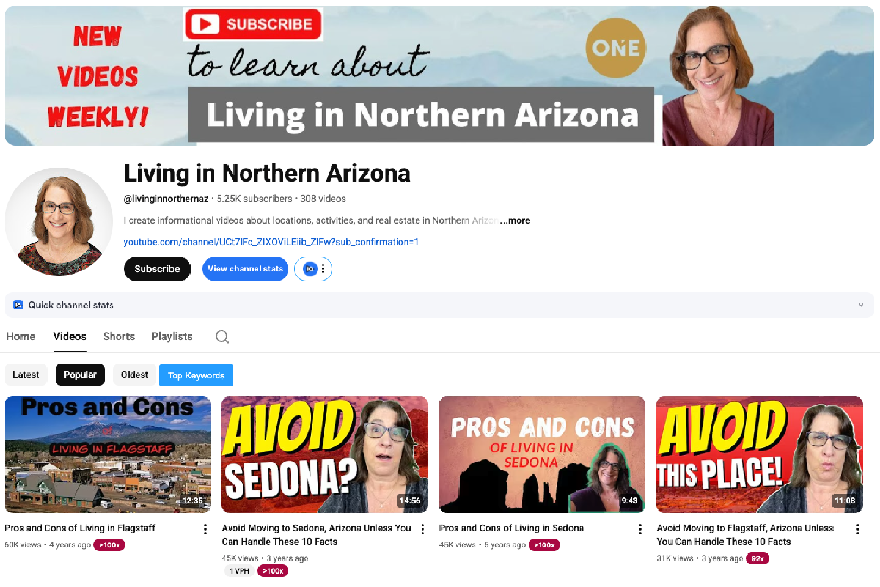The width and height of the screenshot is (880, 587).
Task: Subscribe to Living in Northern Arizona
Action: click(158, 269)
